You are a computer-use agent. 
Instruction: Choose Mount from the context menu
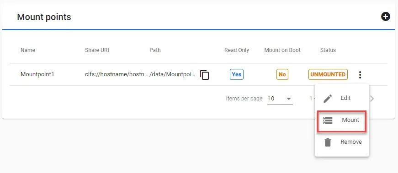342,120
